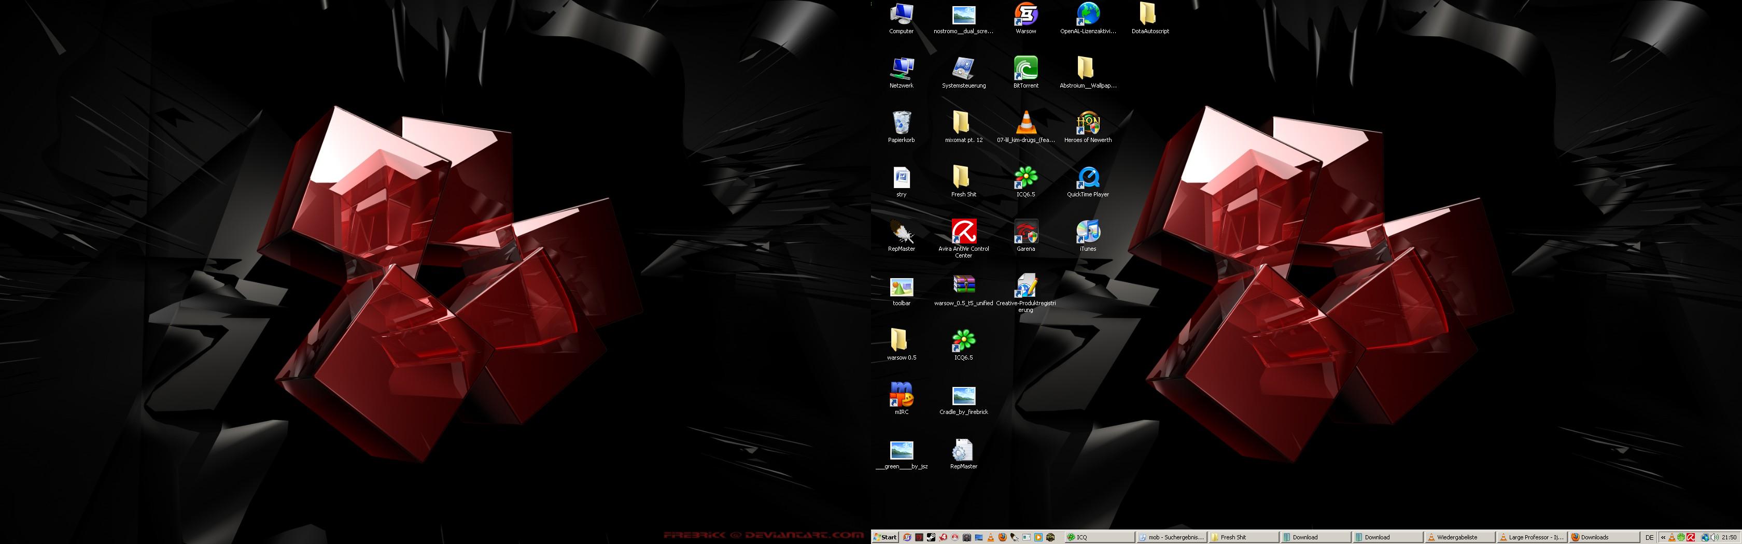Launch the mIRC shortcut
Image resolution: width=1742 pixels, height=544 pixels.
(x=902, y=399)
